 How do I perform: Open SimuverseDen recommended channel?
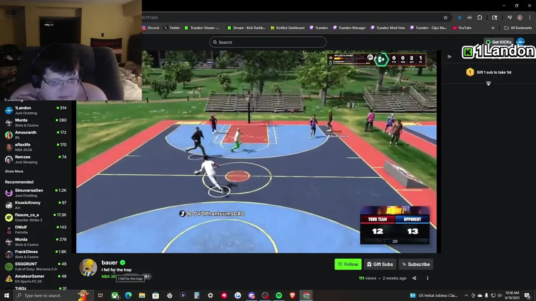click(x=36, y=193)
